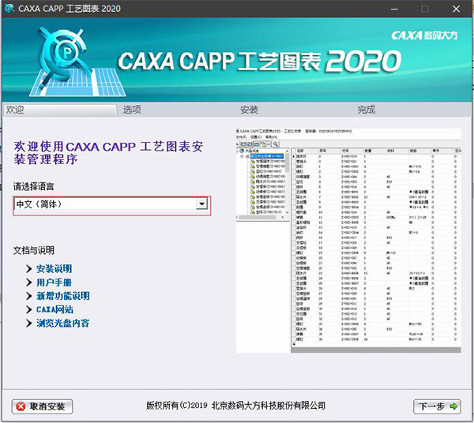Click the arrow bullet beside 安装说明
The height and width of the screenshot is (423, 474).
coord(28,269)
